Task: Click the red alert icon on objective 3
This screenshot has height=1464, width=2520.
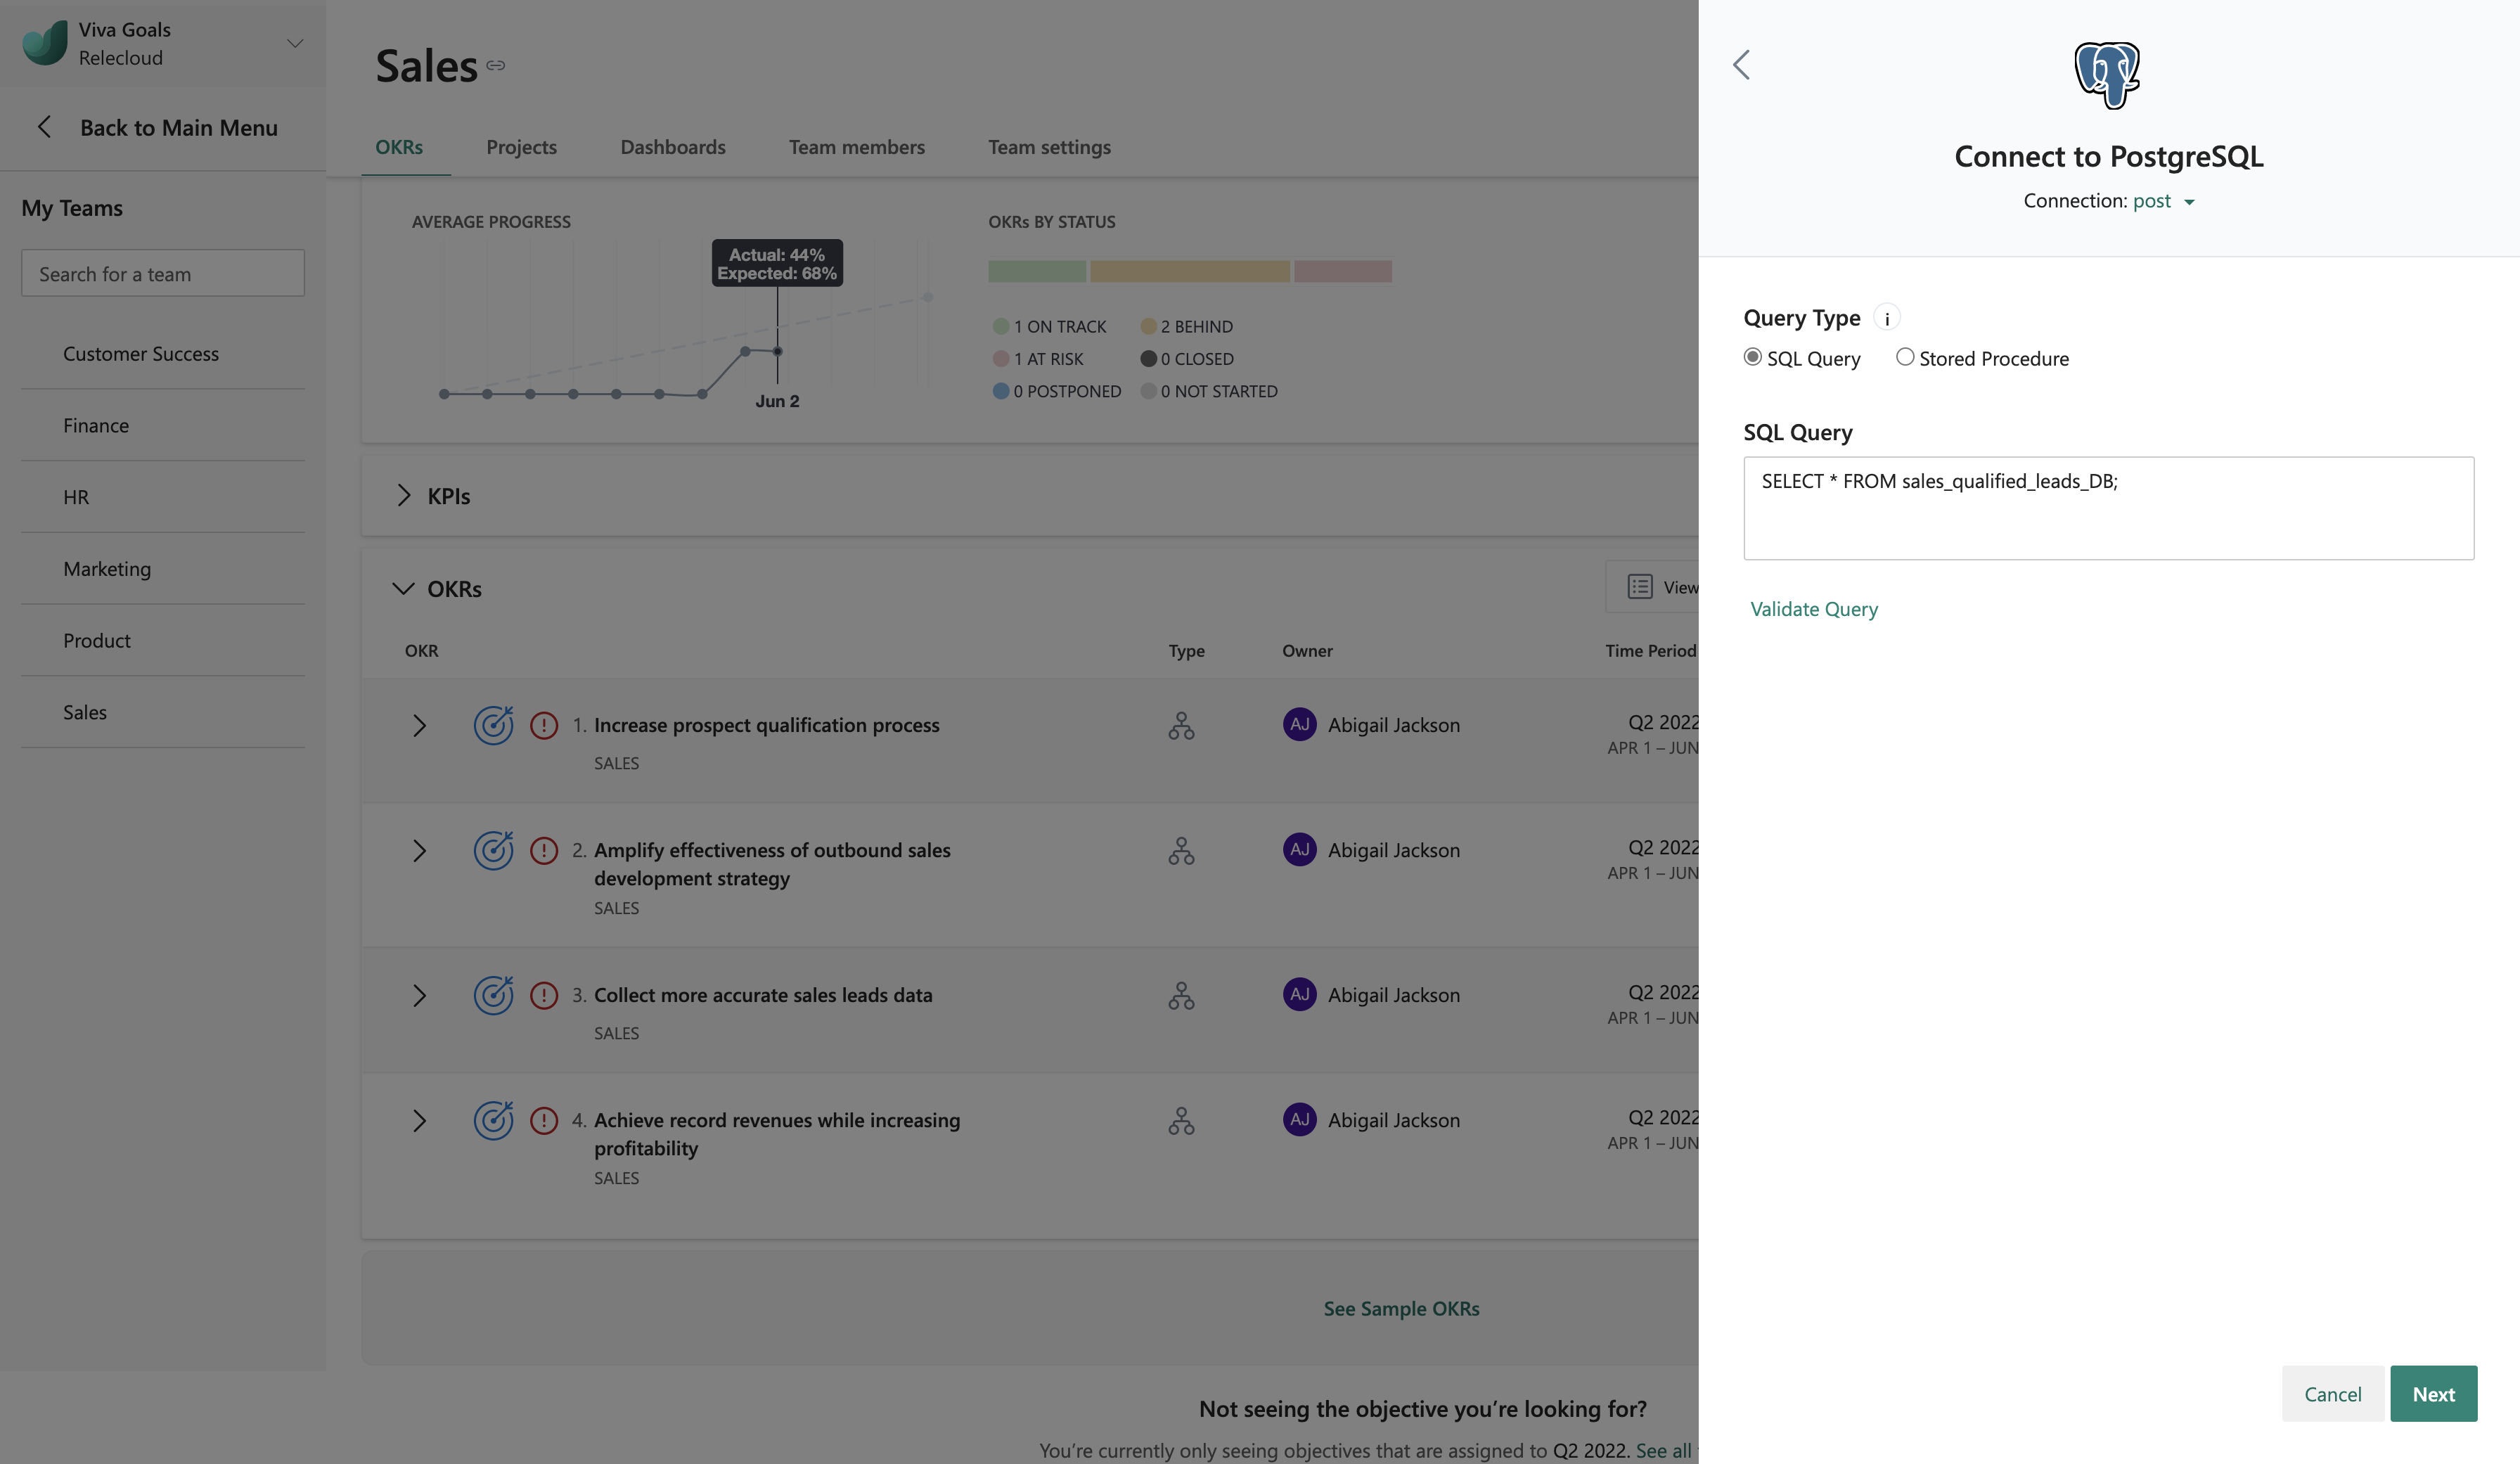Action: click(544, 995)
